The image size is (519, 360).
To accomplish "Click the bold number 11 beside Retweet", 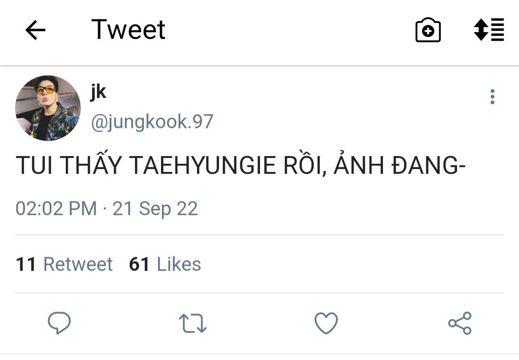I will click(x=26, y=264).
